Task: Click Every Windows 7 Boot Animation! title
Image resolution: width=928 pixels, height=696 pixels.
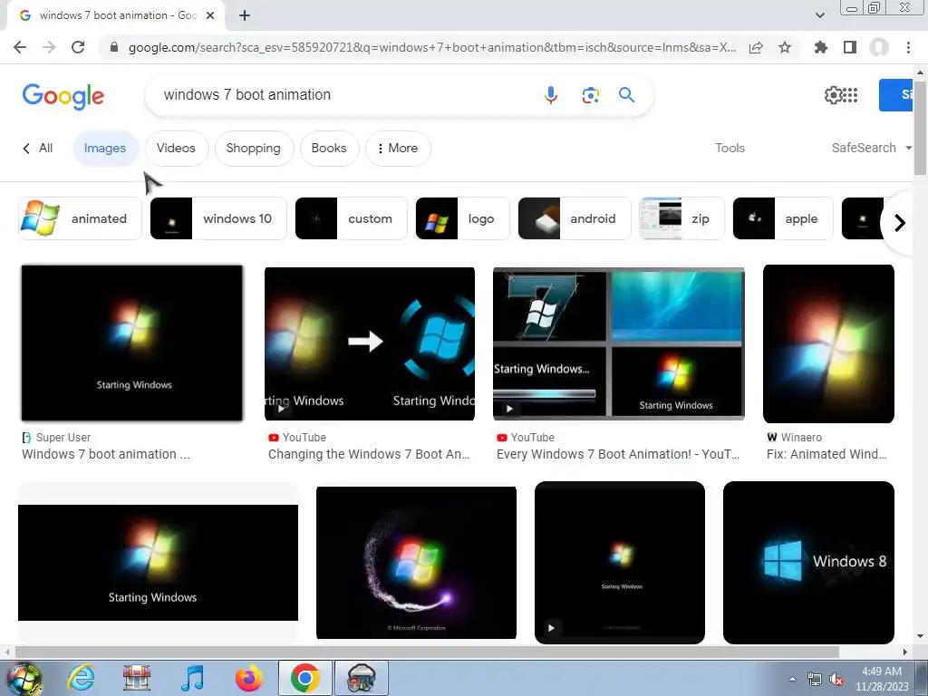Action: point(618,454)
